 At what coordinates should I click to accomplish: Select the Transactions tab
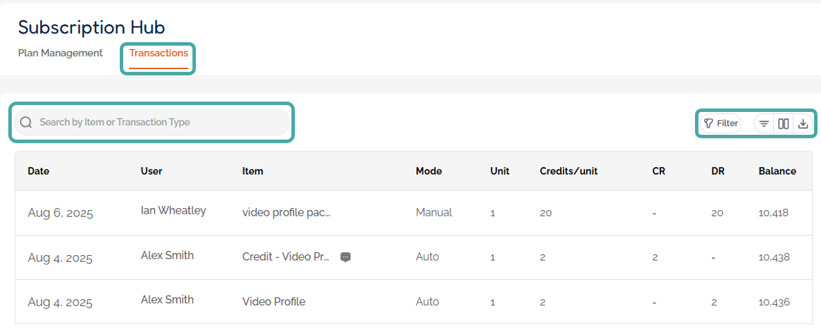coord(159,53)
